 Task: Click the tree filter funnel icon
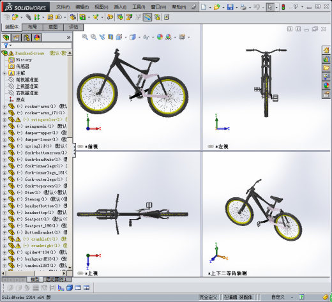click(6, 45)
